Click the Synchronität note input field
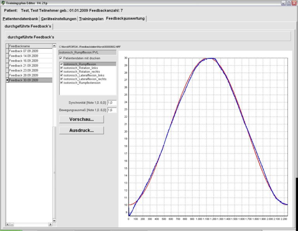The image size is (298, 231). 111,102
